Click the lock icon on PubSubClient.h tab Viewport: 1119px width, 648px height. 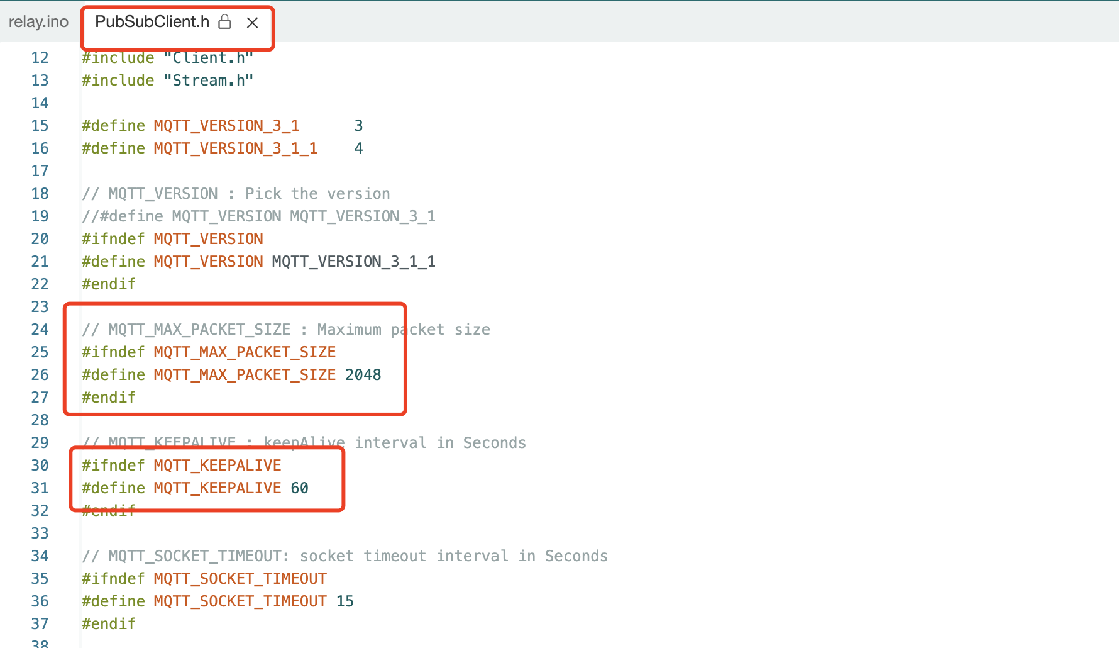click(224, 22)
